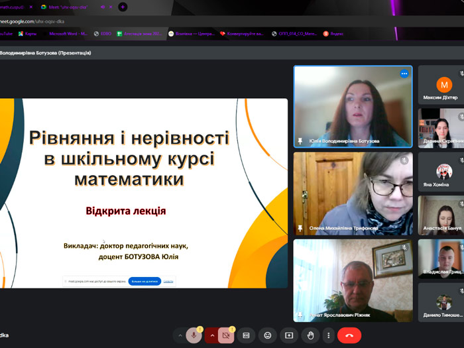
Task: Turn on captions in the call bar
Action: coord(246,336)
